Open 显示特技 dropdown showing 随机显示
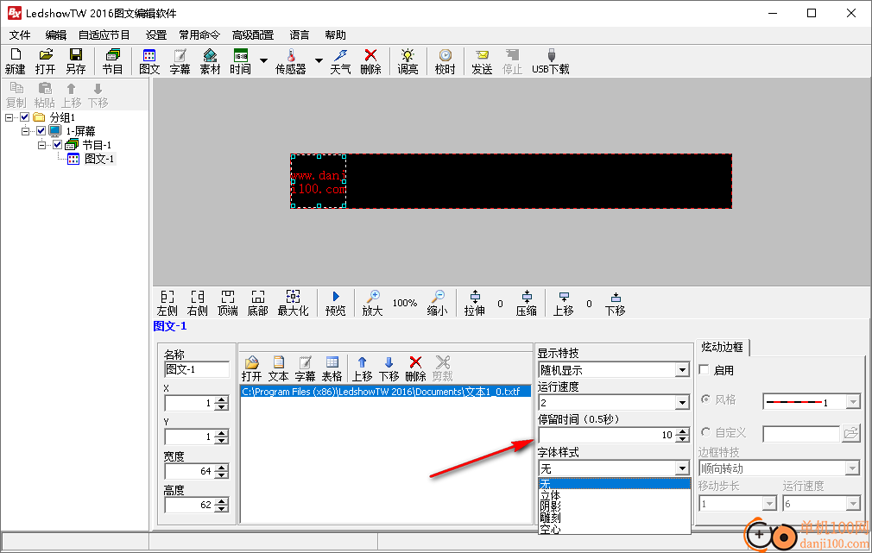Viewport: 872px width, 553px height. coord(682,370)
